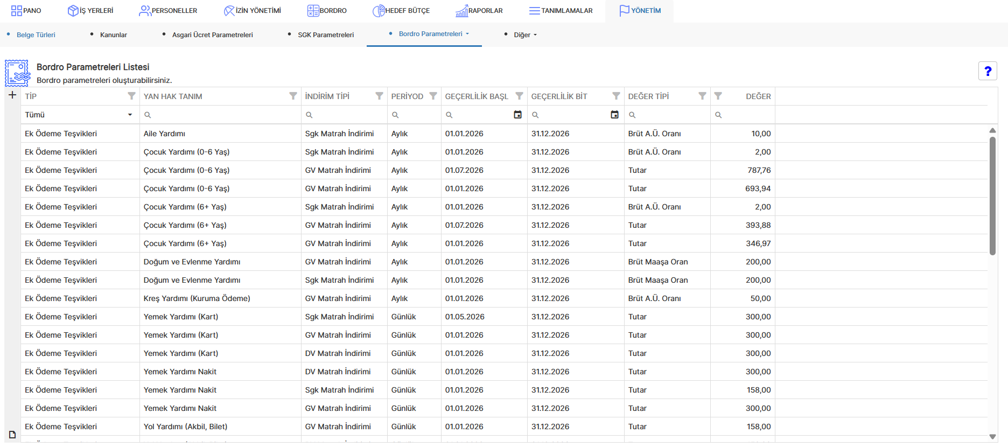Select SGK Parametreleri tab
This screenshot has width=1008, height=447.
(x=326, y=35)
